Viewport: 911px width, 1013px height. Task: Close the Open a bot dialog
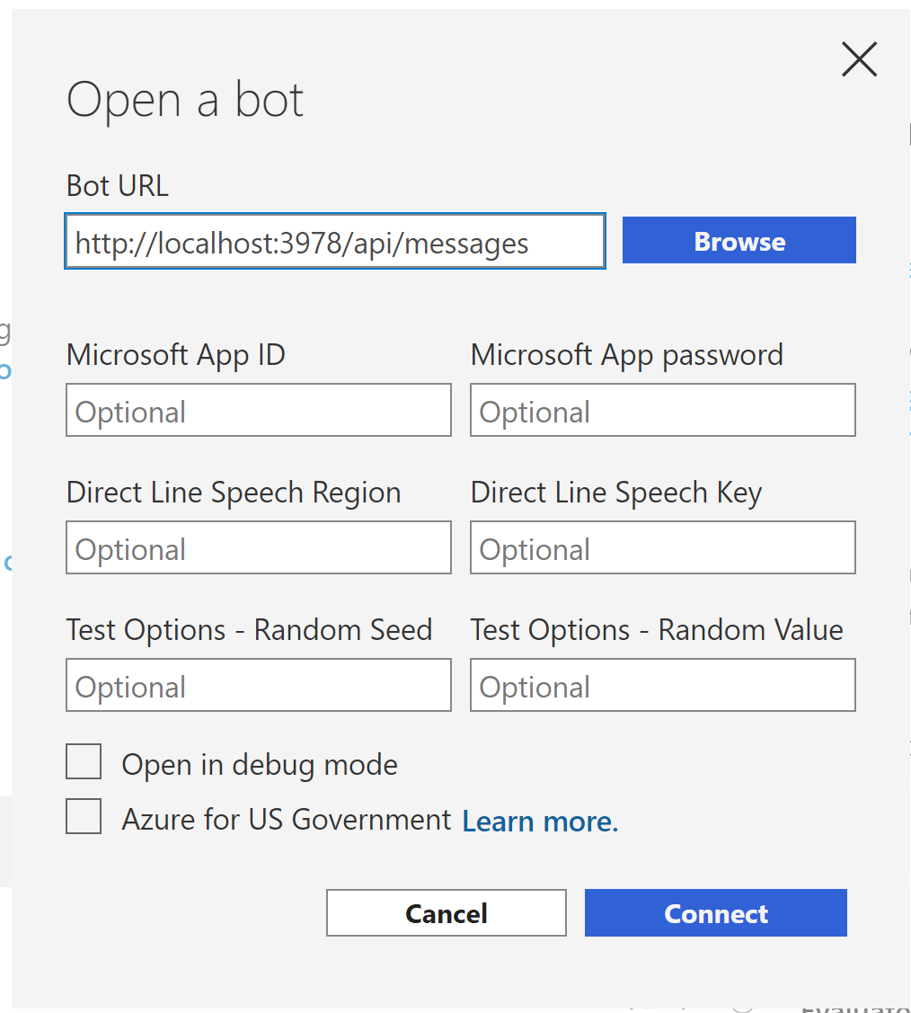(x=860, y=58)
